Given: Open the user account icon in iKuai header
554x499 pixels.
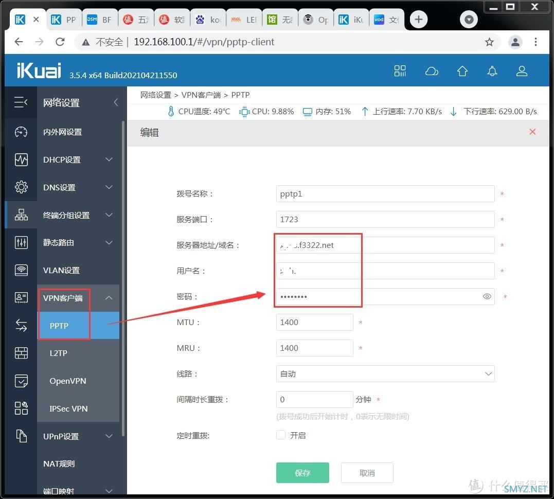Looking at the screenshot, I should 522,72.
